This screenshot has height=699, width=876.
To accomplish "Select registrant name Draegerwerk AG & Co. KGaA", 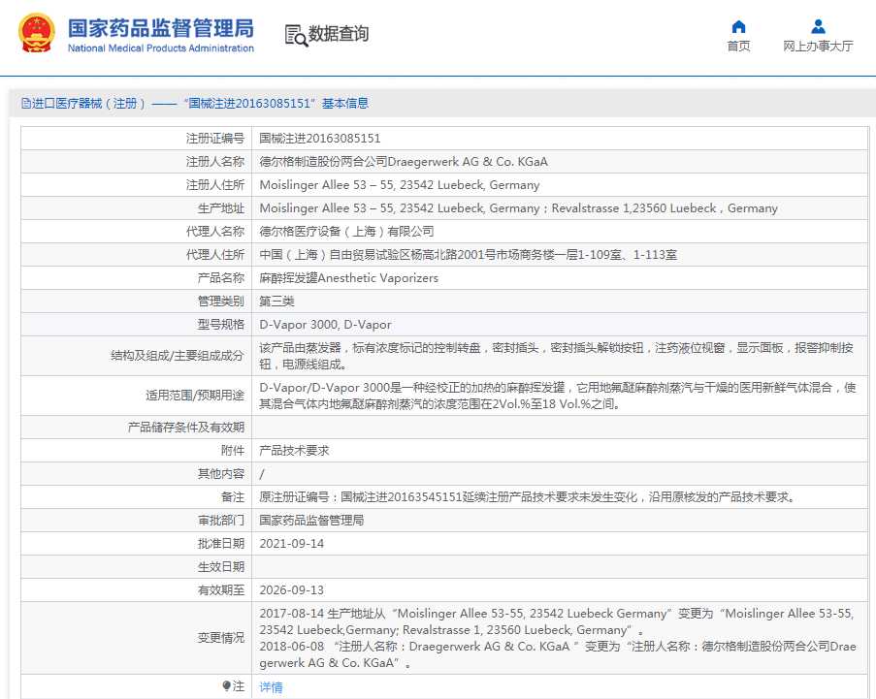I will (x=404, y=161).
